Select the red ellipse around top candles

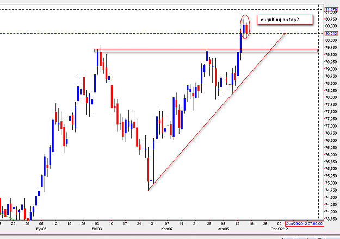point(245,27)
